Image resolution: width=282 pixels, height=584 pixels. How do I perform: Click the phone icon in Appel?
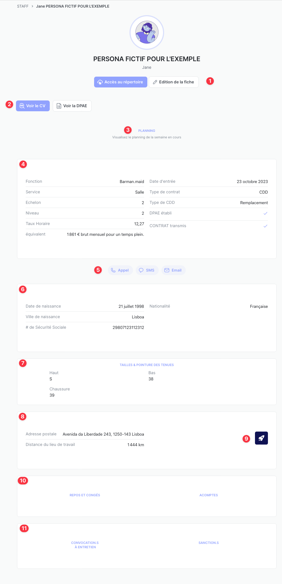[113, 270]
